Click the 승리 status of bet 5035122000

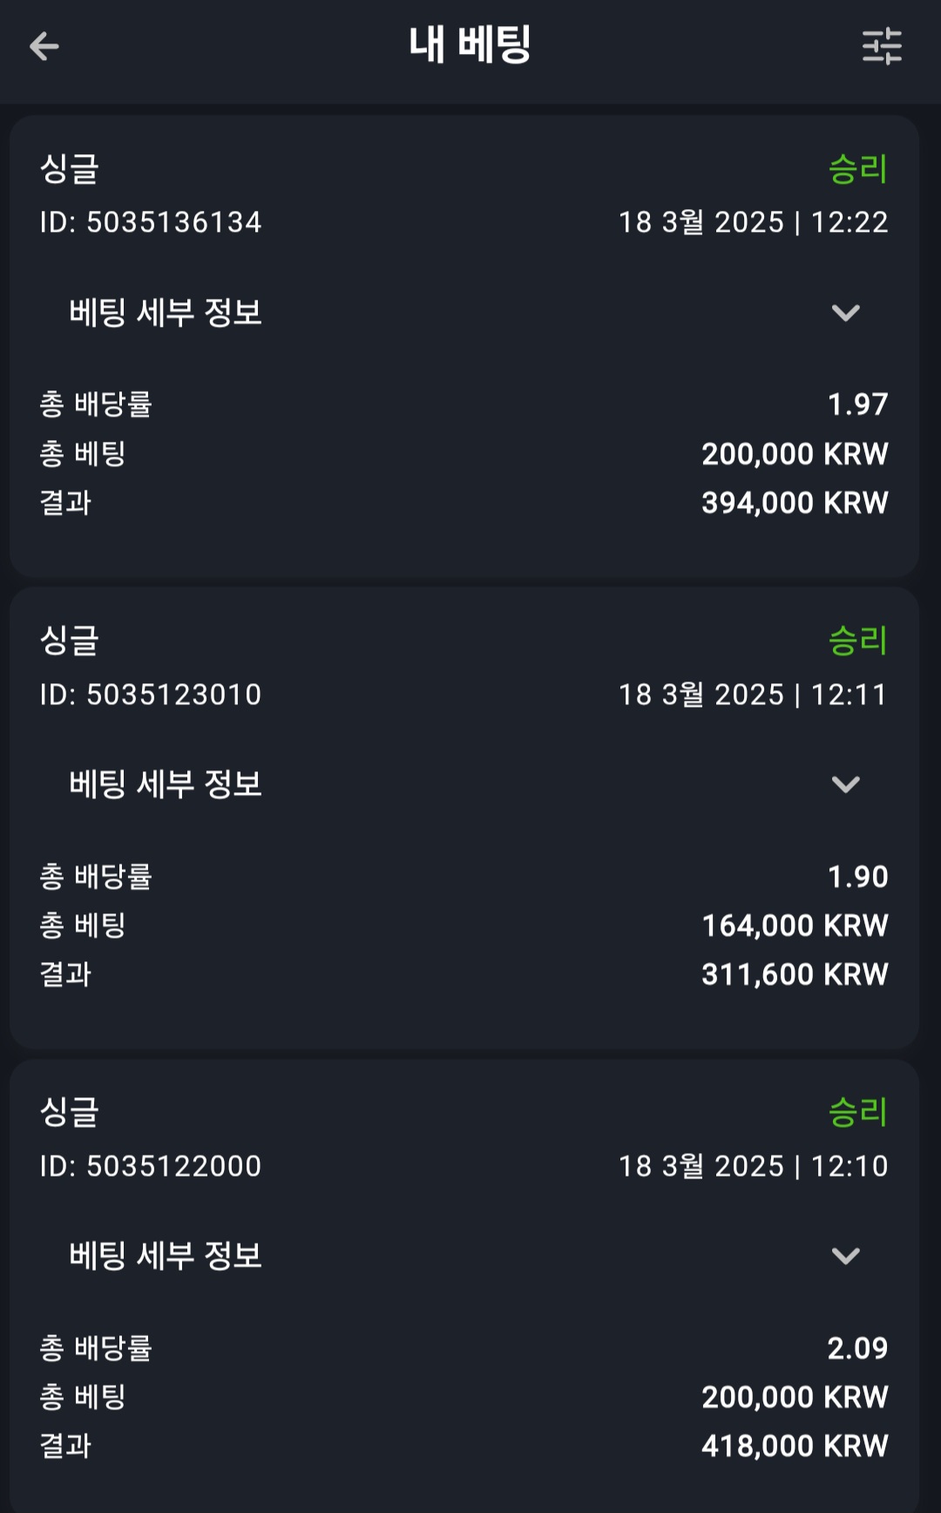857,1113
